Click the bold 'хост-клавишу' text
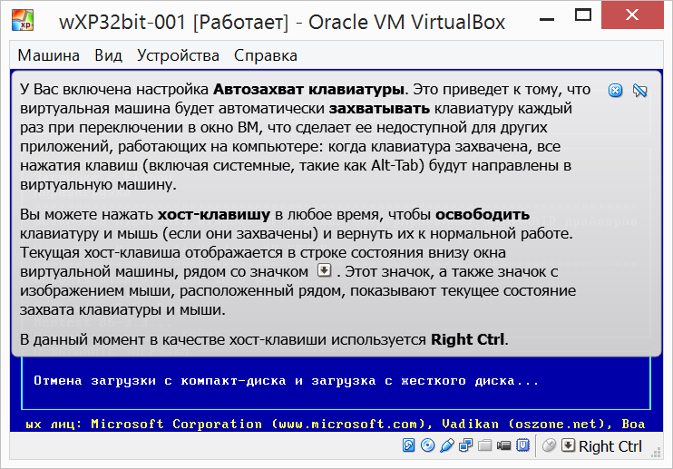This screenshot has width=673, height=469. [214, 215]
